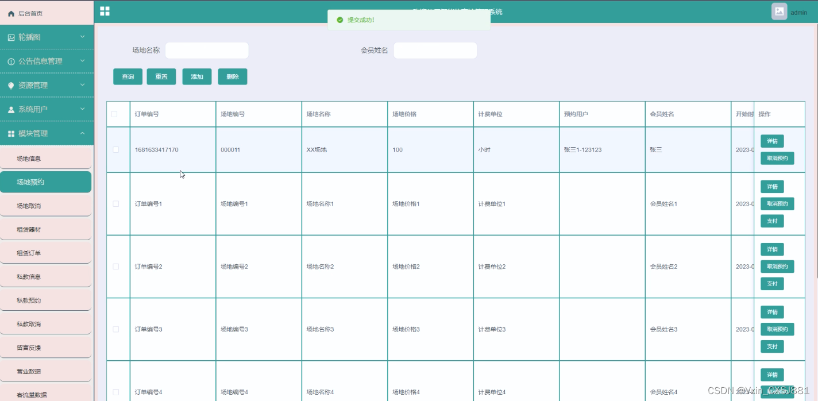
Task: Open the 租赁器材 menu item
Action: point(46,229)
